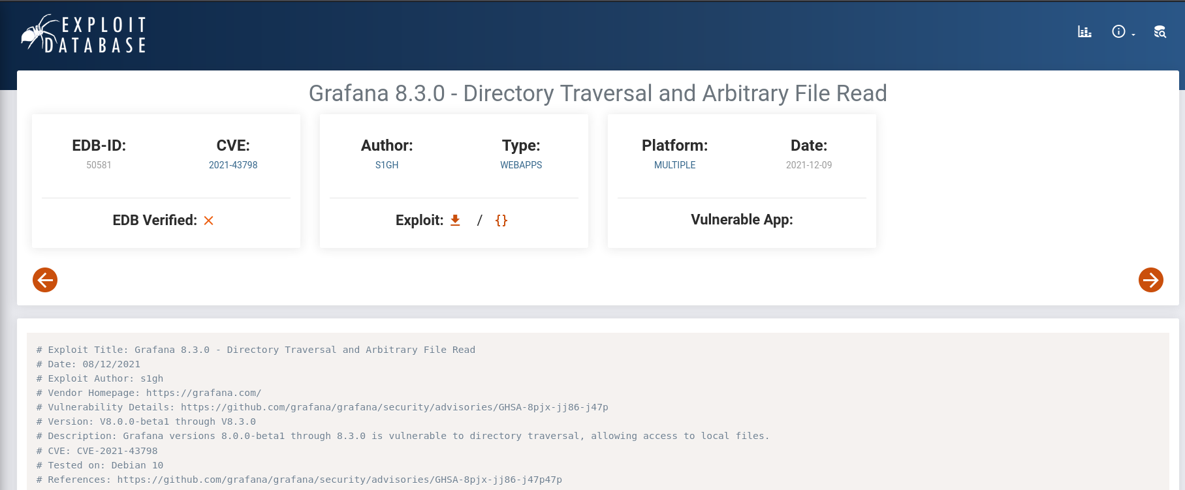Click the '# References' code line

pyautogui.click(x=299, y=480)
